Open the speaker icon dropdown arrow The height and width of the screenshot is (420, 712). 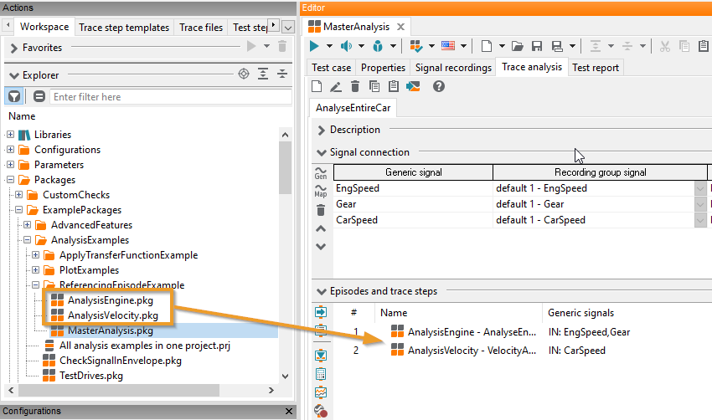362,46
